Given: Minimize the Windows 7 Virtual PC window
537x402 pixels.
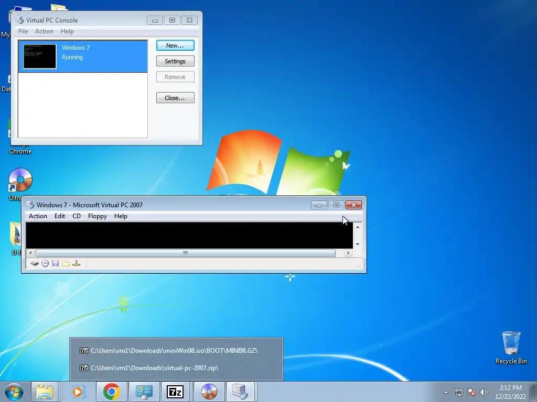Looking at the screenshot, I should 319,205.
